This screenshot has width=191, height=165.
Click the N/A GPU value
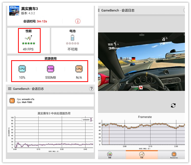79,77
